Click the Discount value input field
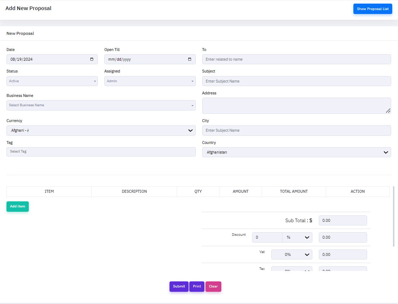This screenshot has height=304, width=398. 267,237
